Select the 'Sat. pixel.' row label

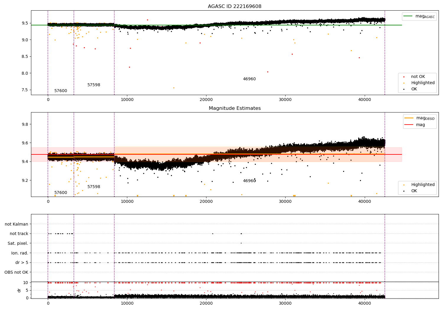point(18,244)
